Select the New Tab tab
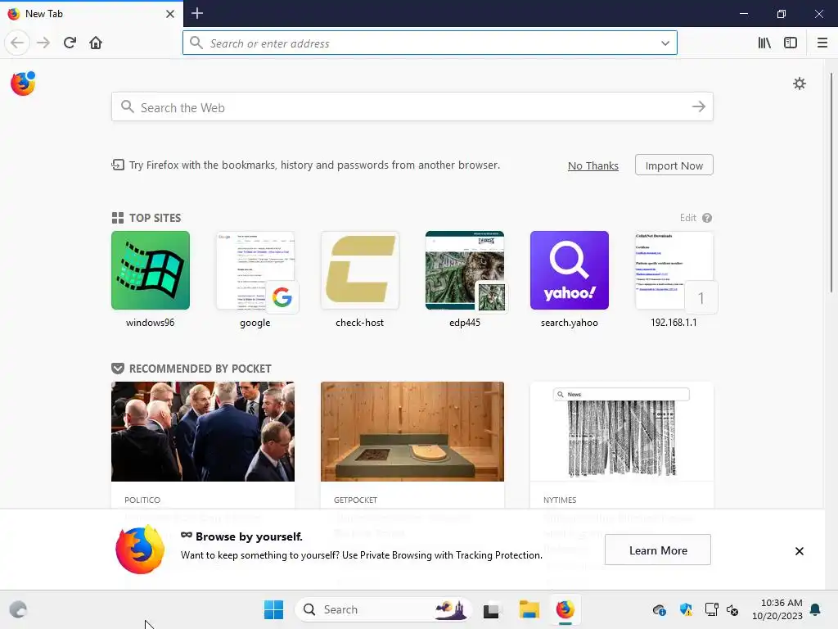Image resolution: width=838 pixels, height=629 pixels. [x=92, y=14]
